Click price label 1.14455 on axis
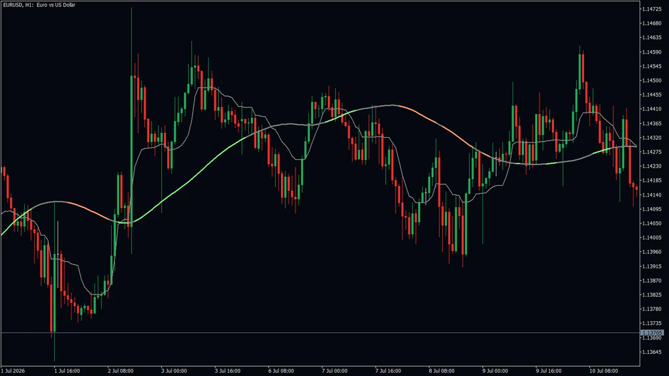This screenshot has width=669, height=376. pos(652,95)
